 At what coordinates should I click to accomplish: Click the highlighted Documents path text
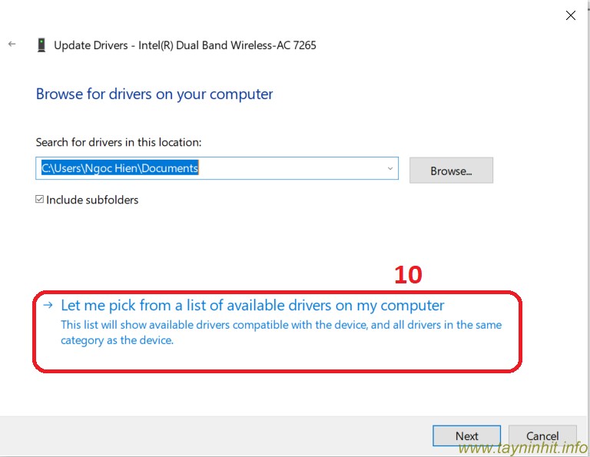coord(120,168)
